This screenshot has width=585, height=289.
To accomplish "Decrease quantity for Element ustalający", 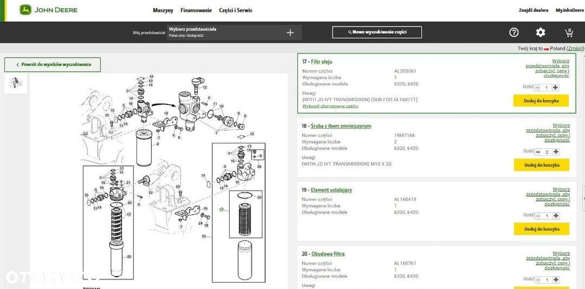I will click(538, 216).
